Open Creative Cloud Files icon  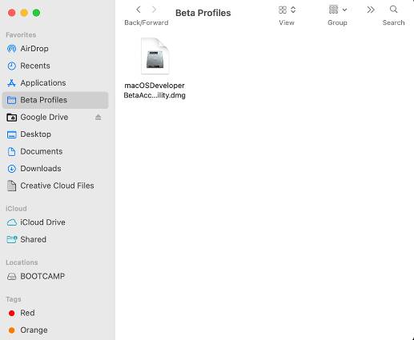(11, 186)
